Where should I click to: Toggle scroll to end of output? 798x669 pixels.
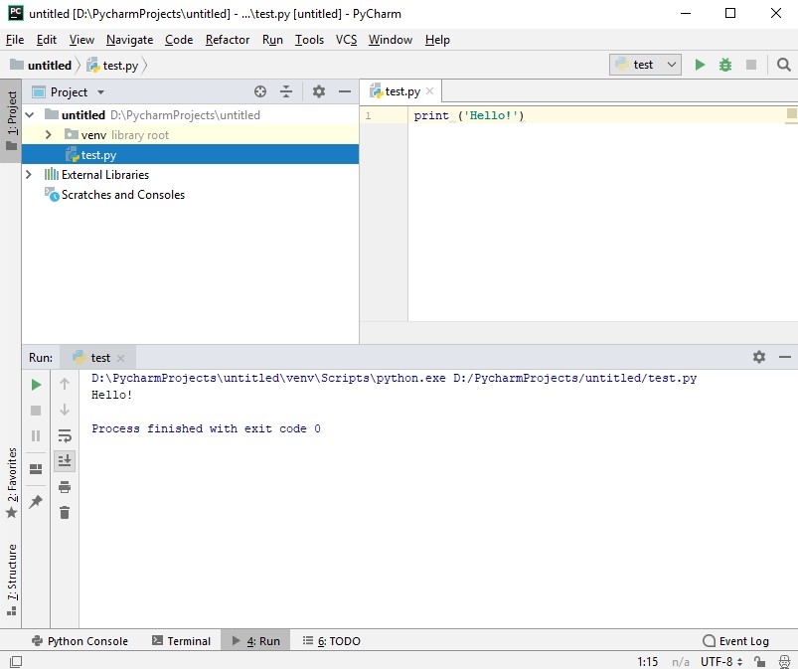(x=65, y=461)
